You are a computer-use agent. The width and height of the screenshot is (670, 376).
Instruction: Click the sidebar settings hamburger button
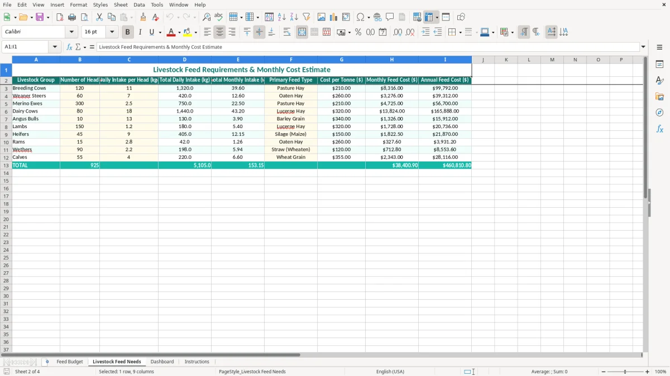pyautogui.click(x=659, y=47)
